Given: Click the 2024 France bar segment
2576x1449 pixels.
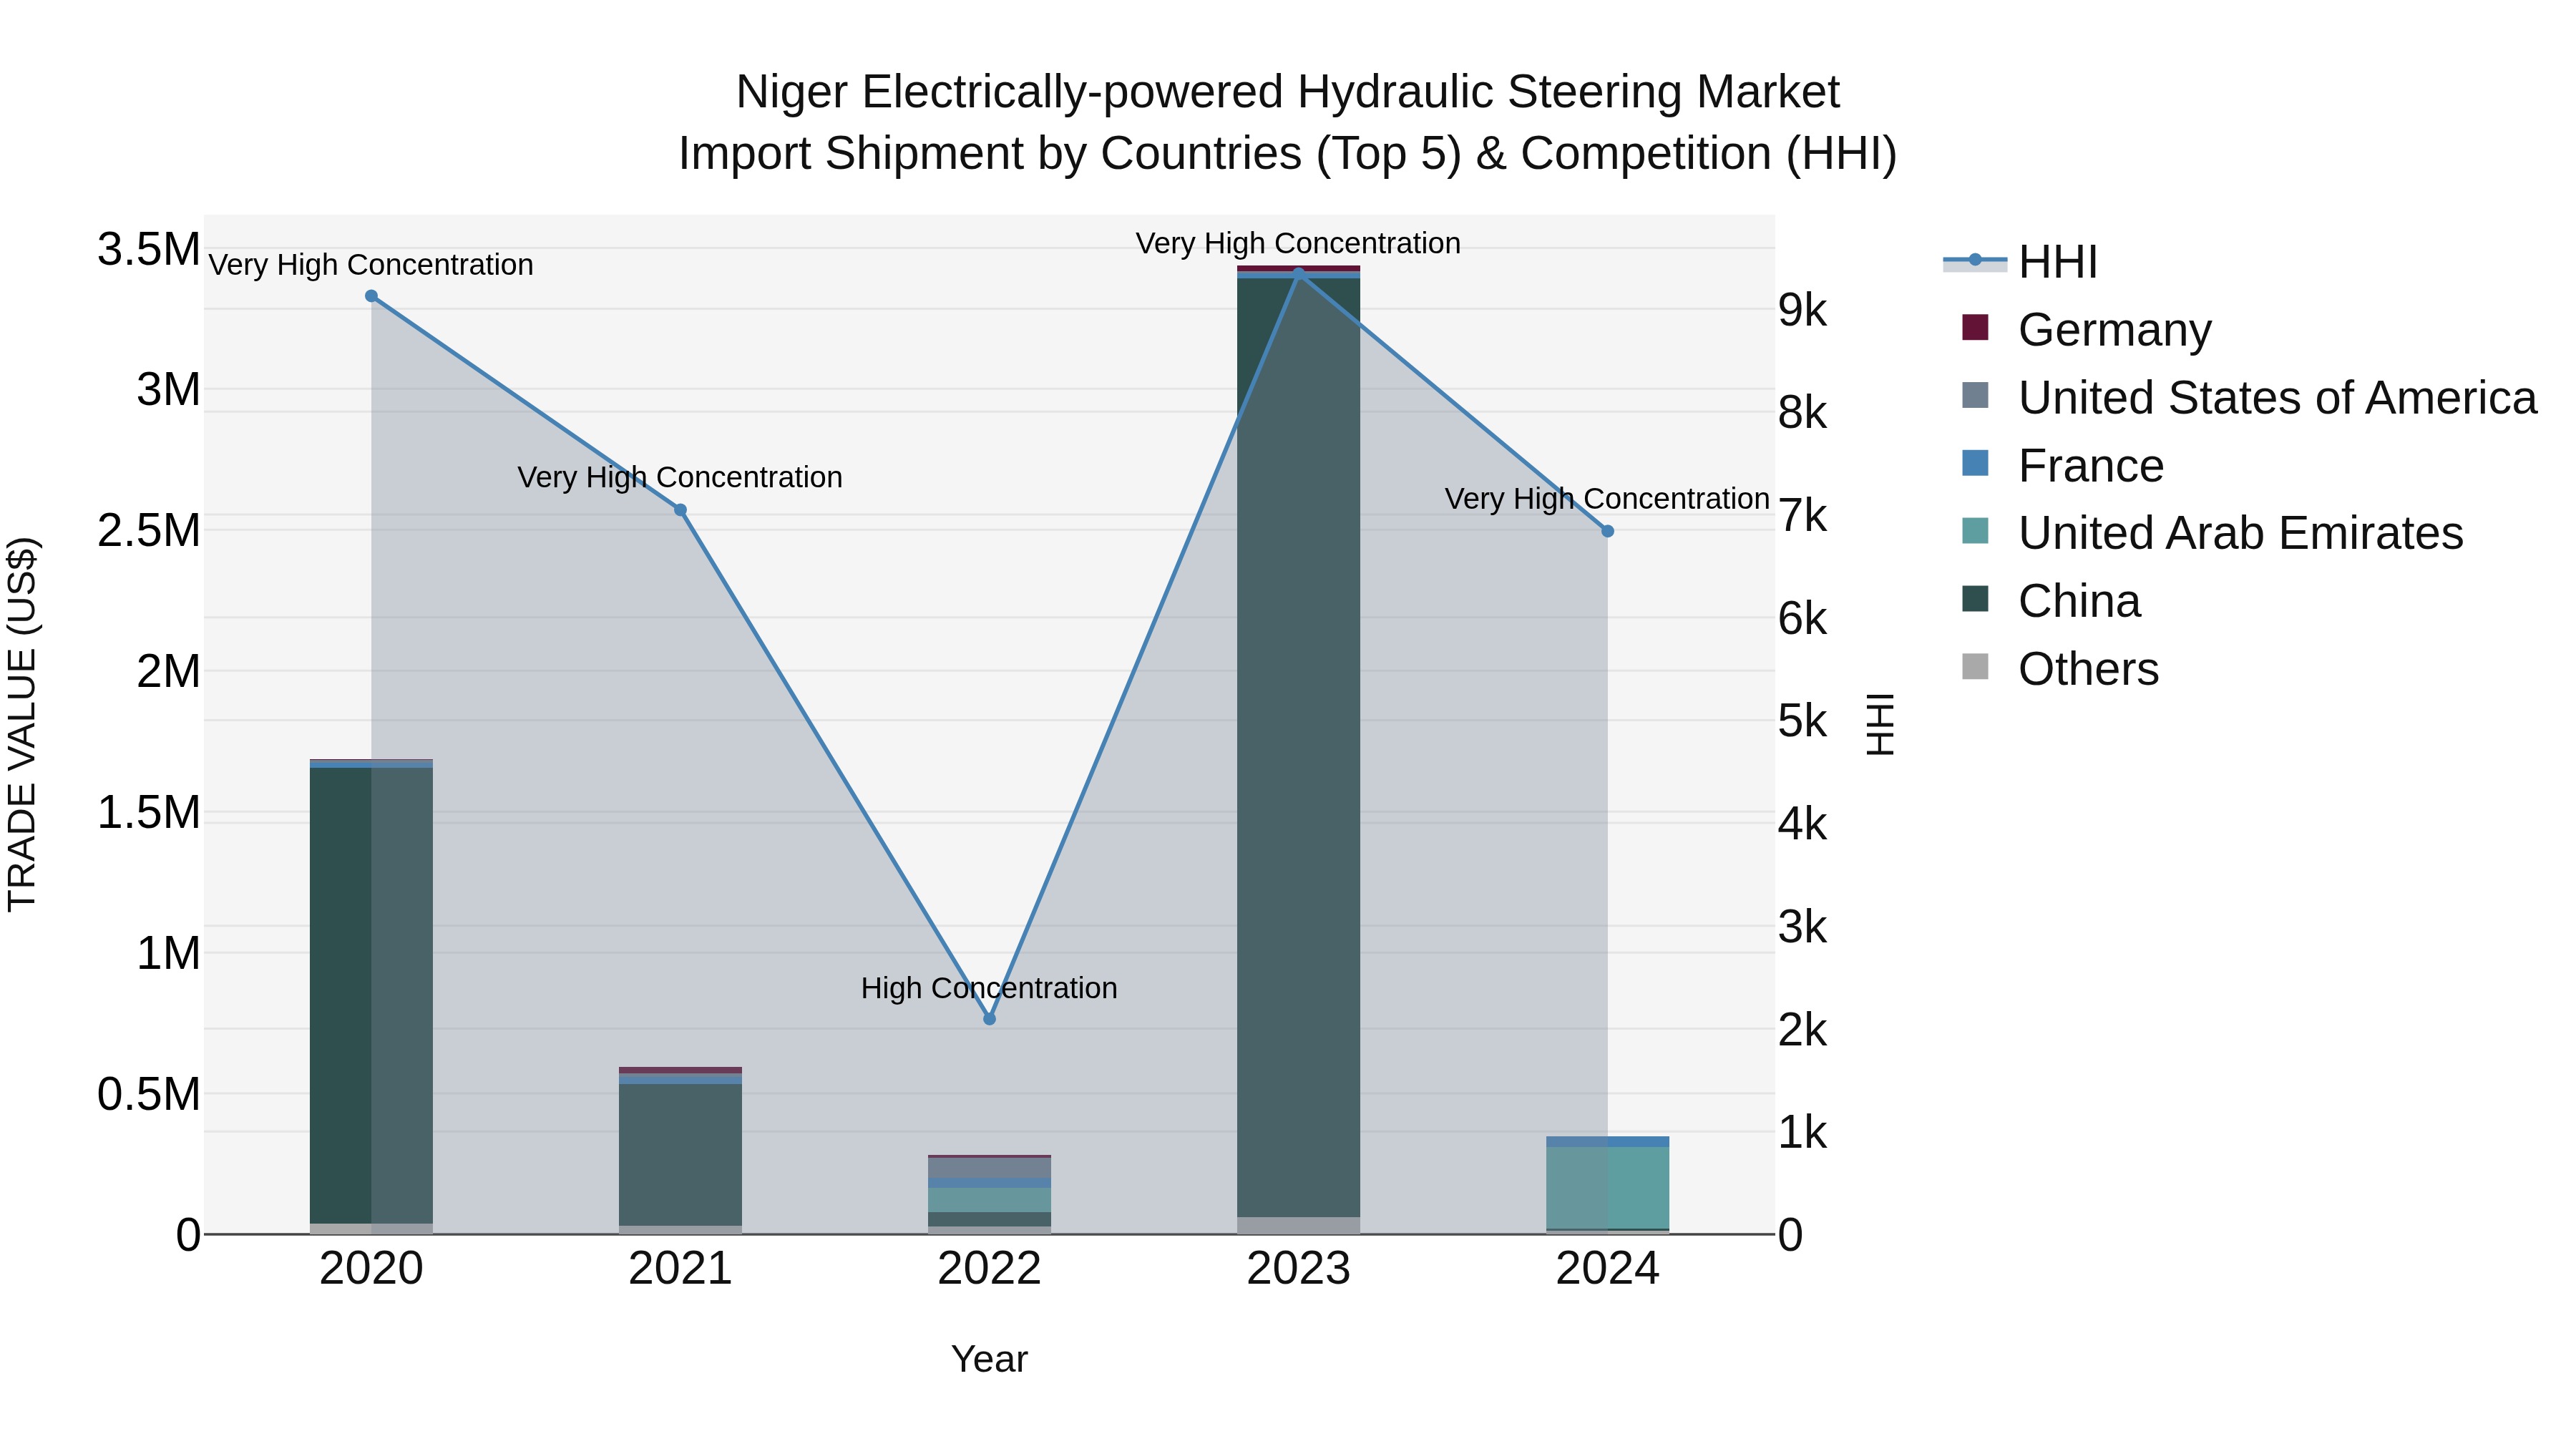Looking at the screenshot, I should (1607, 1141).
